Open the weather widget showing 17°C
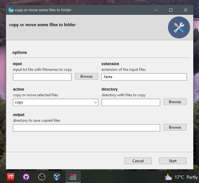 181,177
